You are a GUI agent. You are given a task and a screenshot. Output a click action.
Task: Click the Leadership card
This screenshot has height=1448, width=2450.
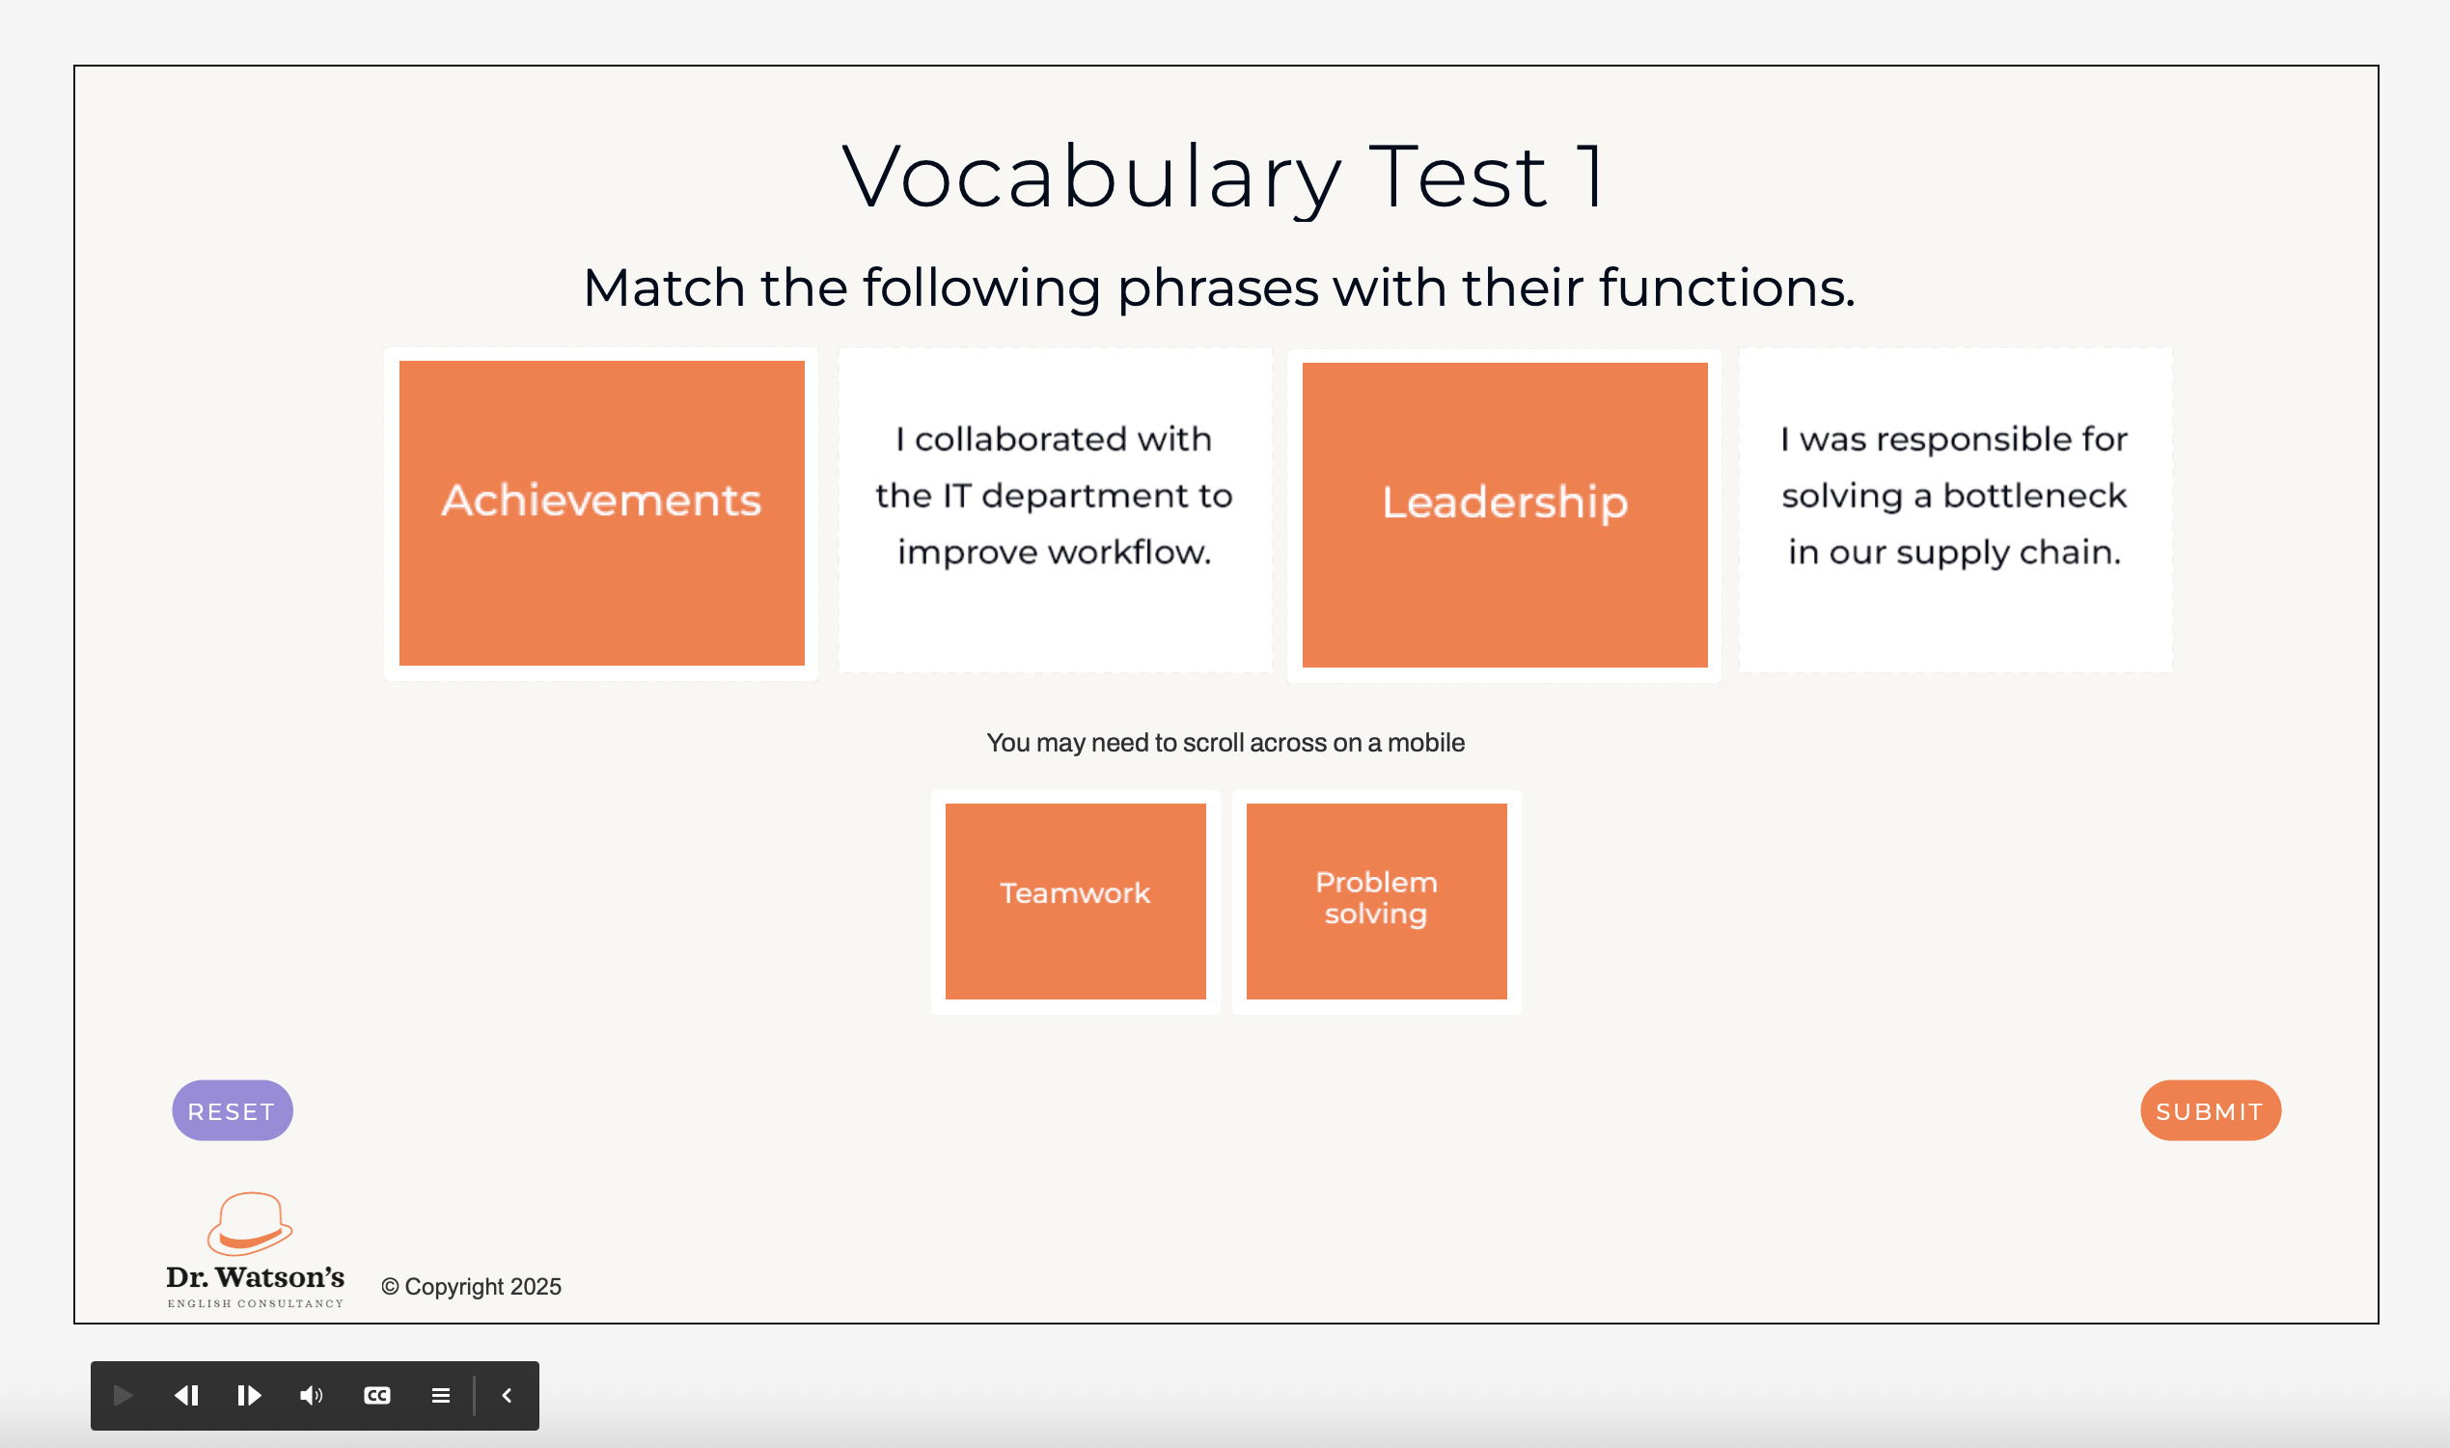point(1504,515)
